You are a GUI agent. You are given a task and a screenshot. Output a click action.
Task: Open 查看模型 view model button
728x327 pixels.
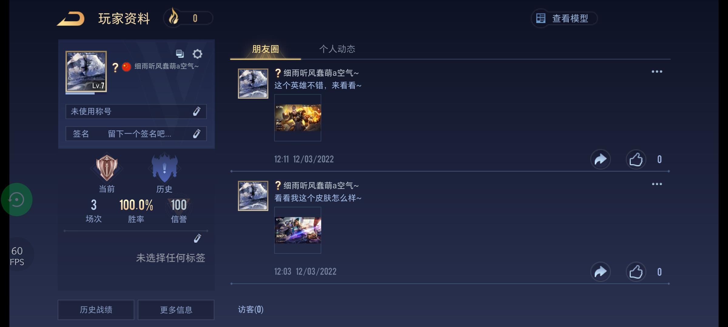[x=564, y=18]
